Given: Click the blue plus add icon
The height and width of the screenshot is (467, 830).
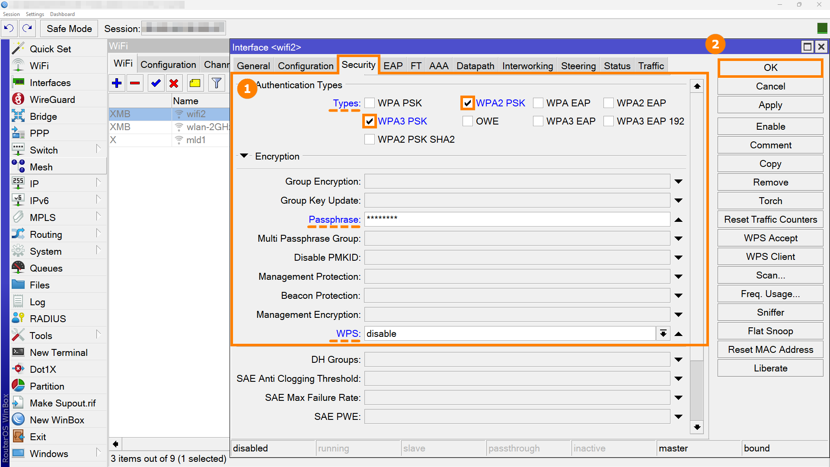Looking at the screenshot, I should point(117,83).
